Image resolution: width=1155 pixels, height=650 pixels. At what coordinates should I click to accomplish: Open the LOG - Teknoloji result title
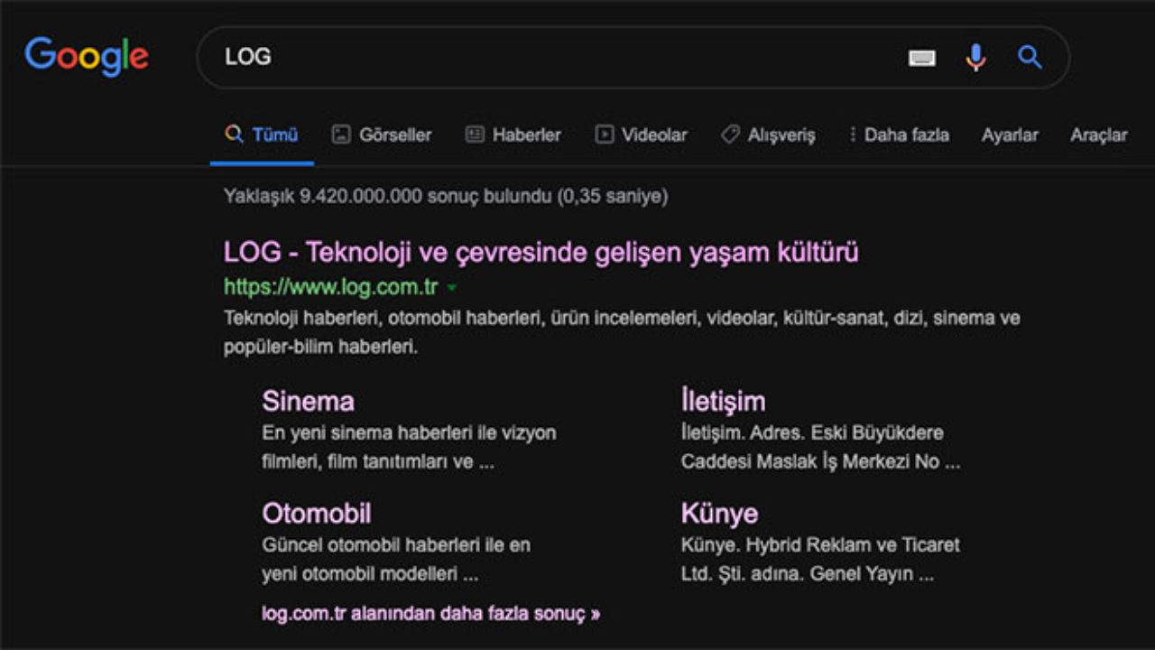(x=541, y=252)
